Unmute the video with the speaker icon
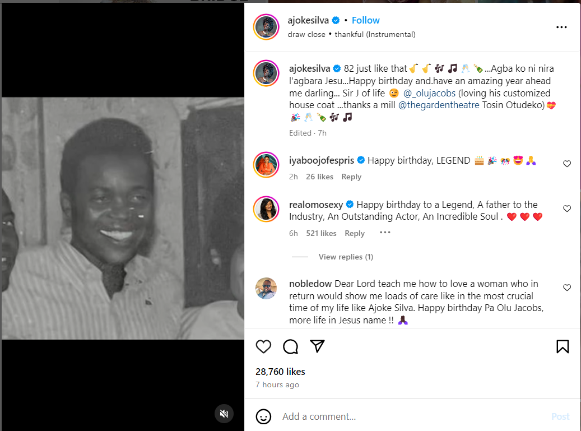The image size is (581, 431). tap(224, 414)
